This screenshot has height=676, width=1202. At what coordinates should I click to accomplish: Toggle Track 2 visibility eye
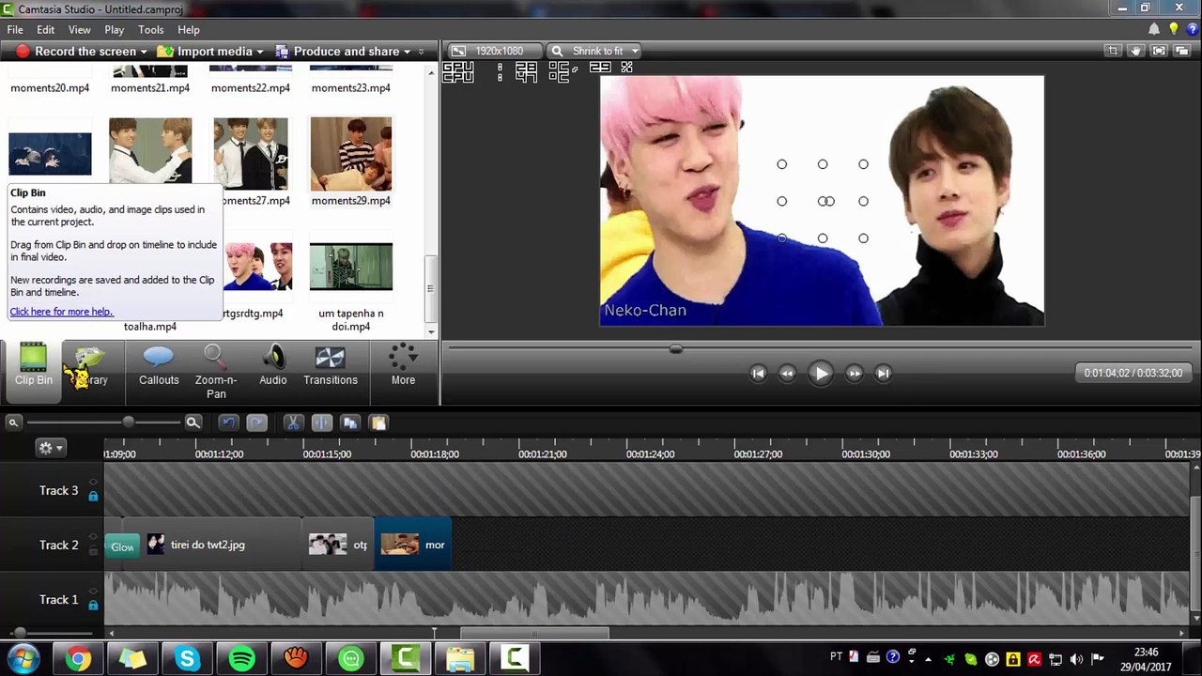point(93,538)
